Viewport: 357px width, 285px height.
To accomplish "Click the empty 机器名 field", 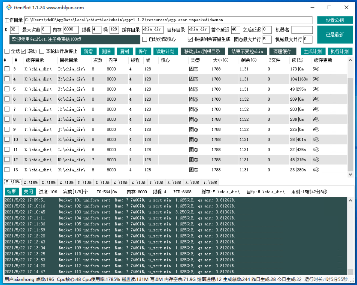I will click(x=302, y=30).
